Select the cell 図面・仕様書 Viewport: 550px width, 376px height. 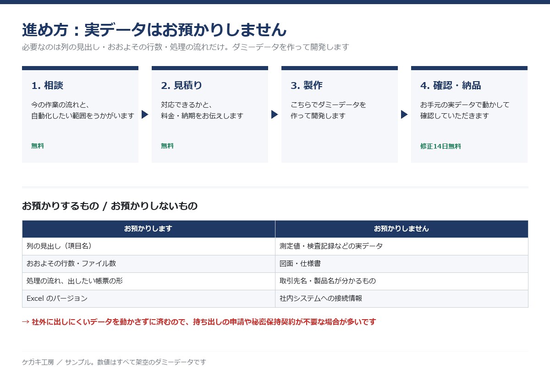[401, 264]
